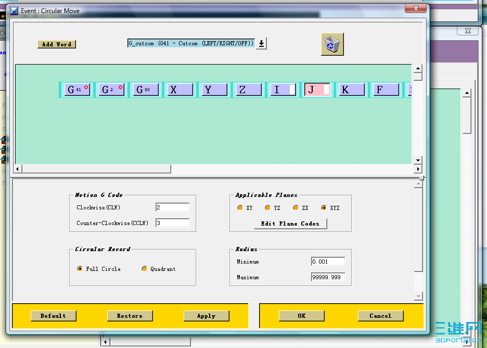Image resolution: width=487 pixels, height=348 pixels.
Task: Edit the Minimum radius field
Action: click(328, 262)
